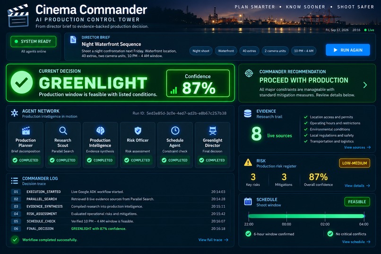Click the Confidence 87% box
The image size is (381, 254).
198,83
